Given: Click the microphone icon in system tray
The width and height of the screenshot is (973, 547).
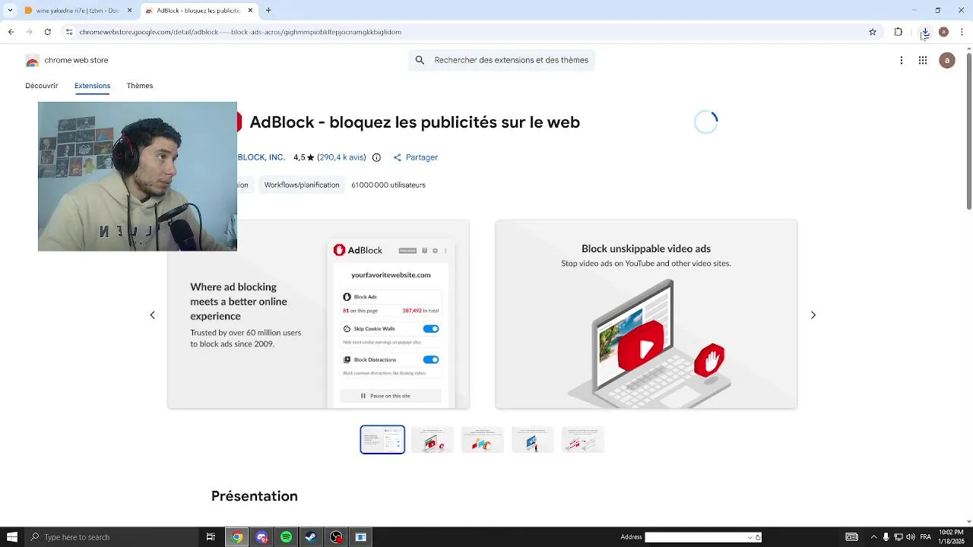Looking at the screenshot, I should [886, 537].
